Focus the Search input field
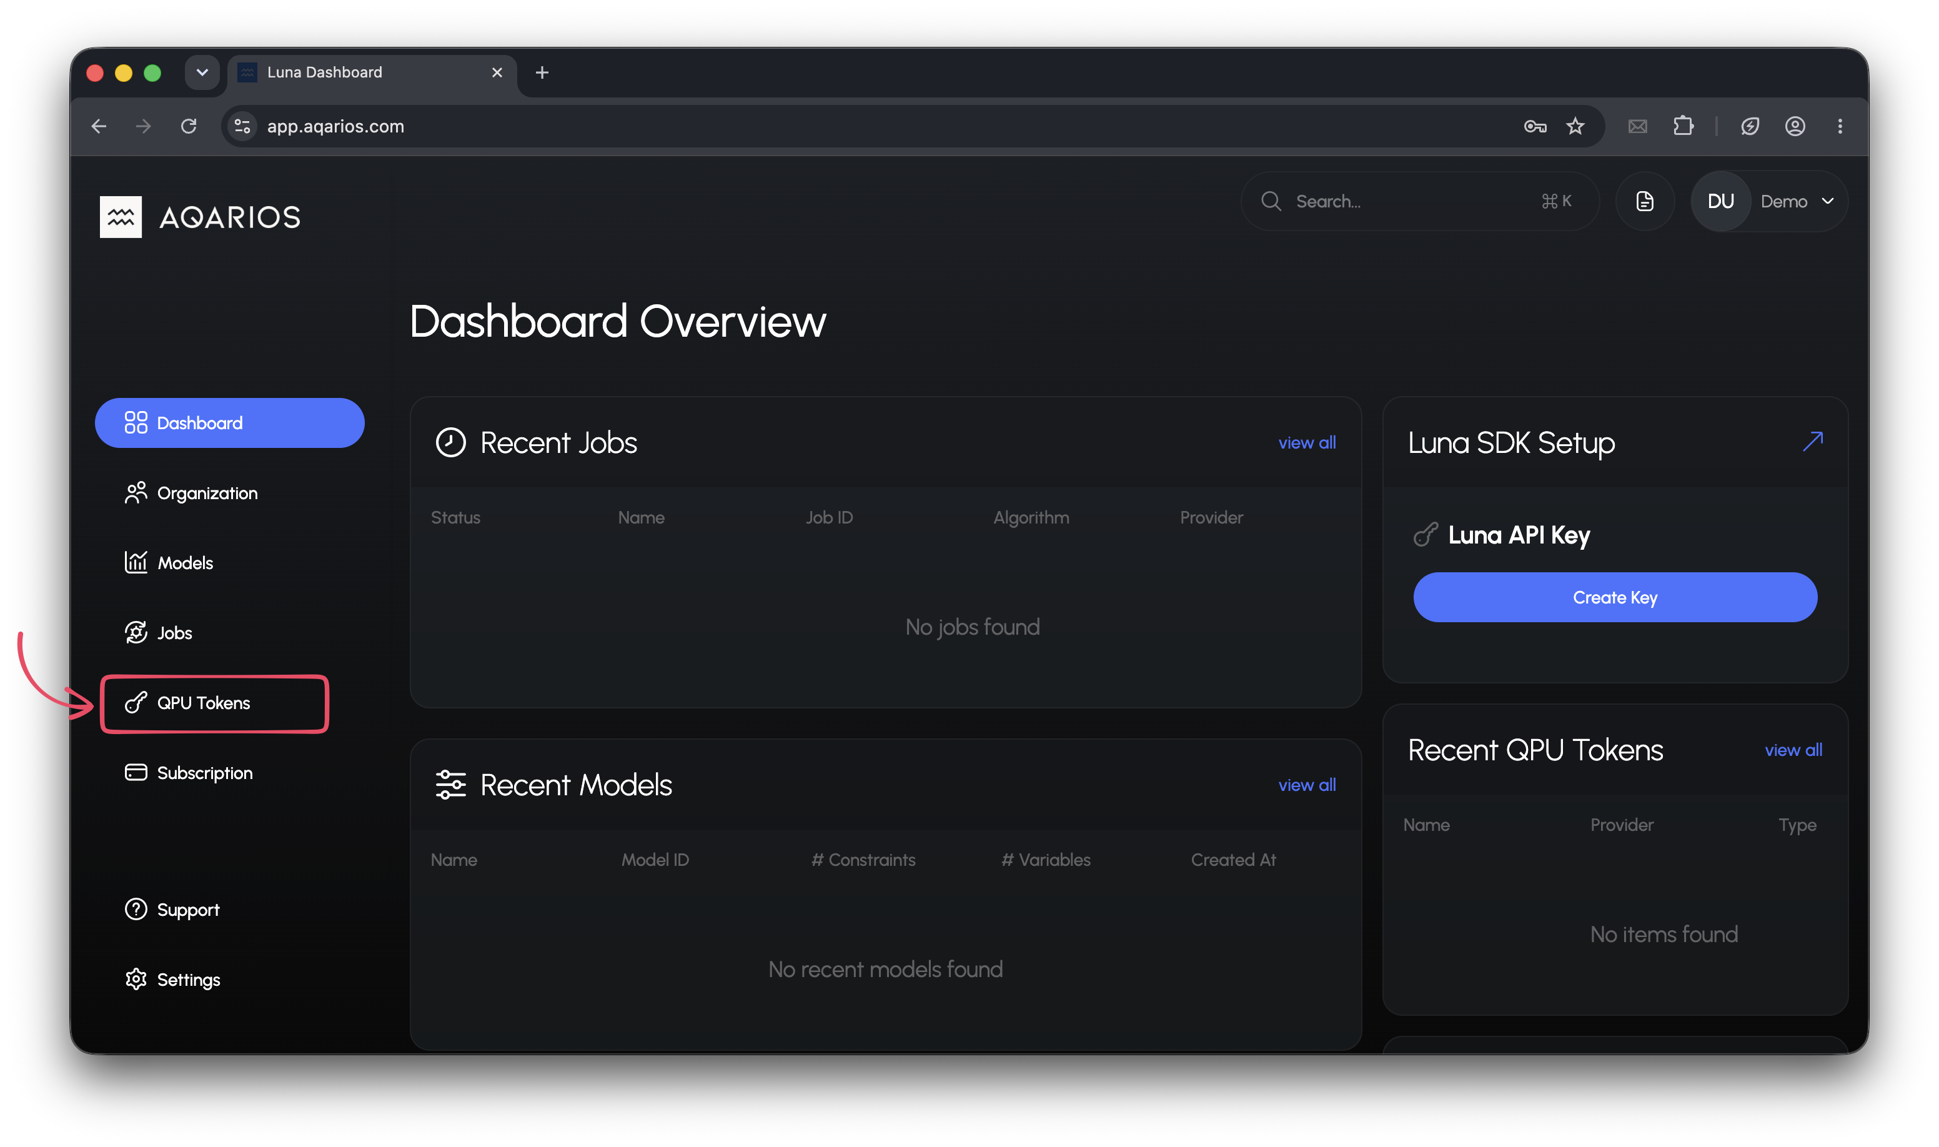This screenshot has width=1939, height=1147. click(1419, 201)
